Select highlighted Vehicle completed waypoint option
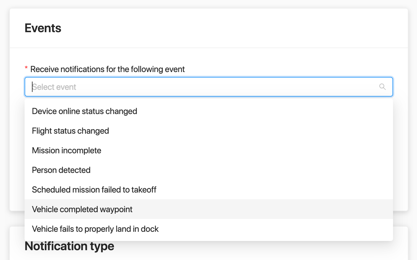This screenshot has width=417, height=260. click(82, 209)
